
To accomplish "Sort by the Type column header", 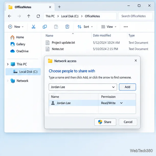I will (x=131, y=35).
